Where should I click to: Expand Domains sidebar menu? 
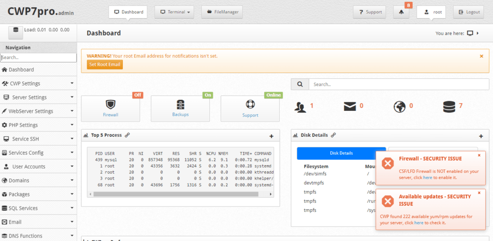39,180
